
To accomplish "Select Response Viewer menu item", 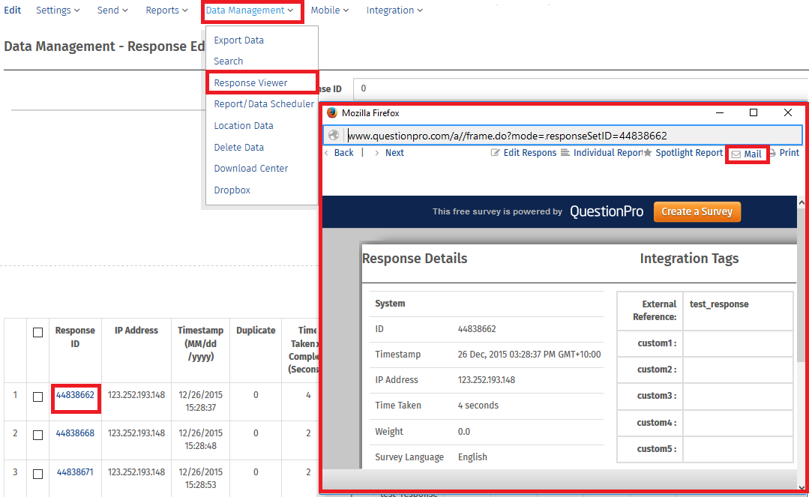I will pyautogui.click(x=250, y=82).
